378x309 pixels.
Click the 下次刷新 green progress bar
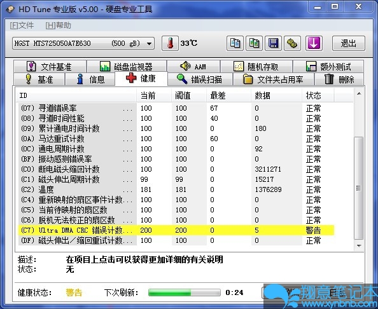click(x=184, y=292)
